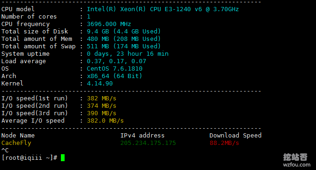Viewport: 316px width, 170px height.
Task: Click the 'Node Name' column header
Action: coord(18,136)
